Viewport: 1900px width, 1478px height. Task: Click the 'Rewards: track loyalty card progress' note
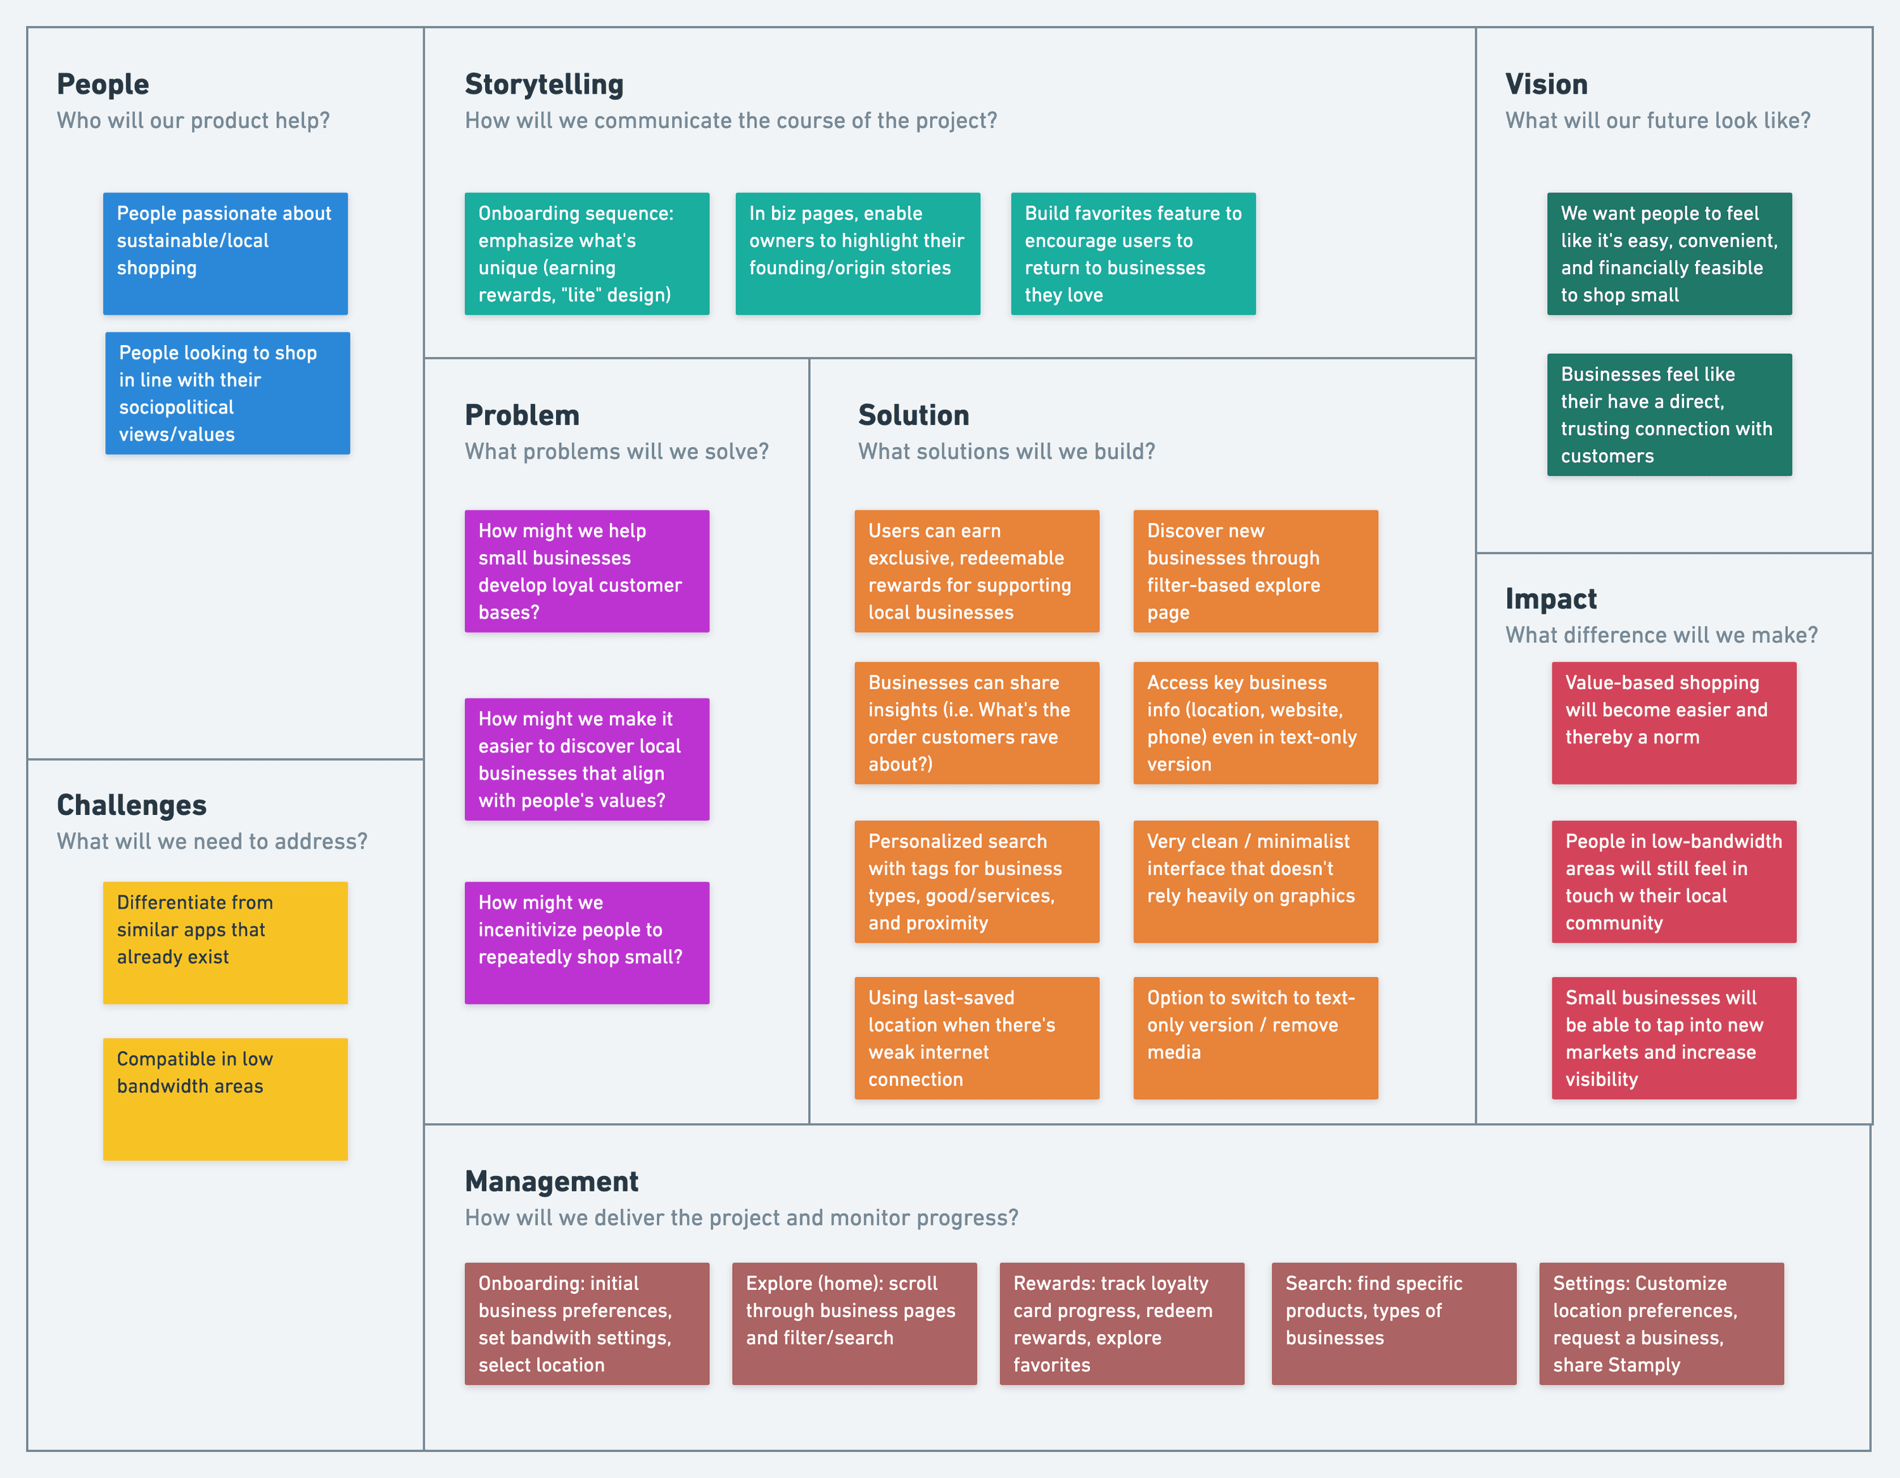click(1122, 1323)
